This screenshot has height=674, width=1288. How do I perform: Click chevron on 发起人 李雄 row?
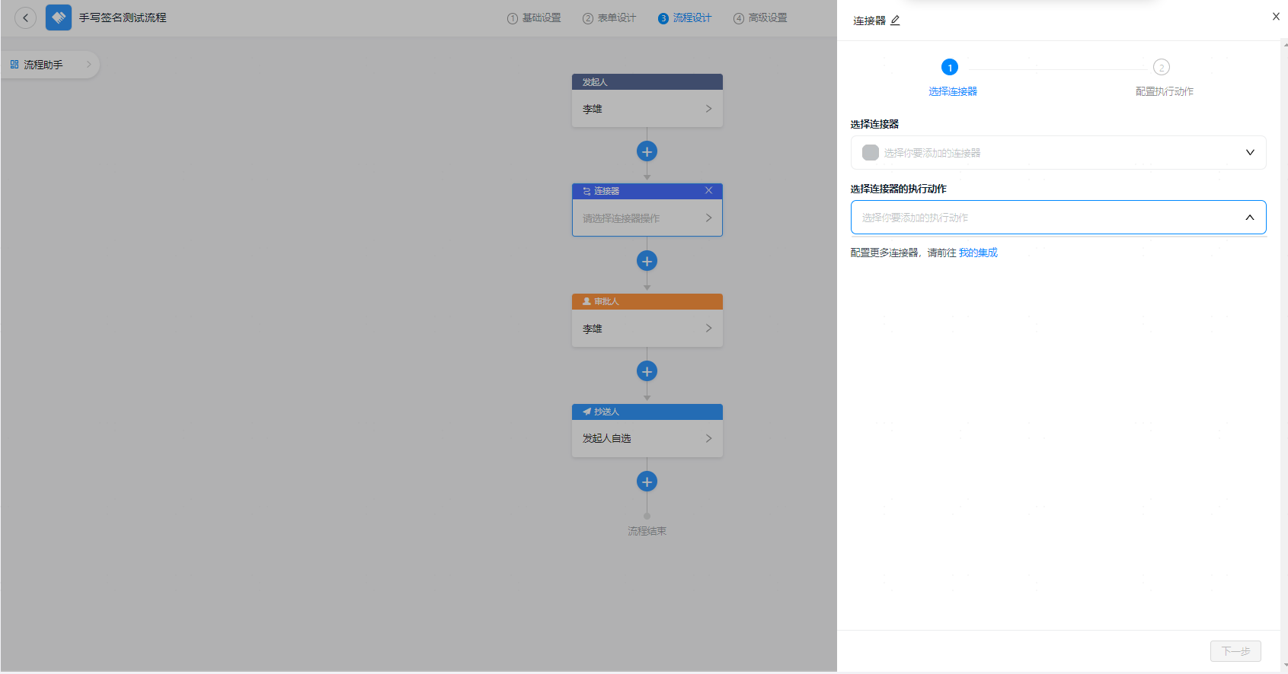click(708, 109)
